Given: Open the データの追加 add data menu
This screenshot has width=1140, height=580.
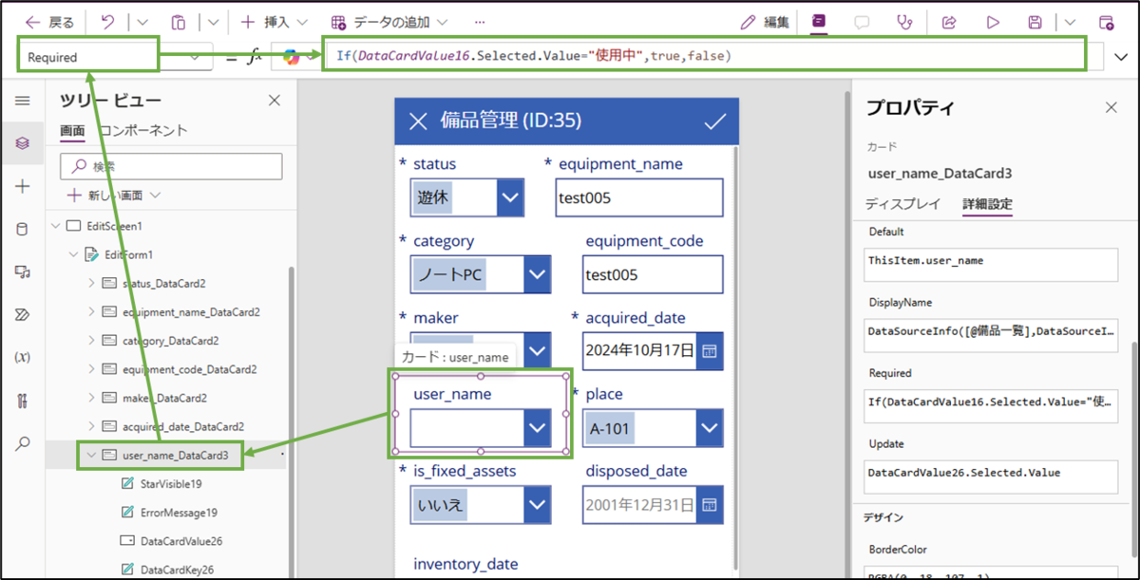Looking at the screenshot, I should click(389, 22).
